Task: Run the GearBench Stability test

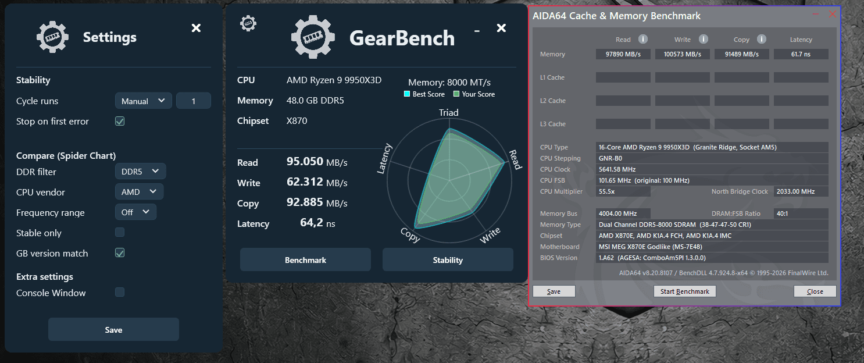Action: pos(448,259)
